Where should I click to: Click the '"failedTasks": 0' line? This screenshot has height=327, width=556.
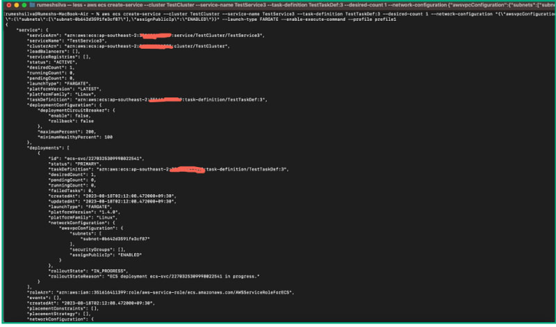tap(71, 191)
